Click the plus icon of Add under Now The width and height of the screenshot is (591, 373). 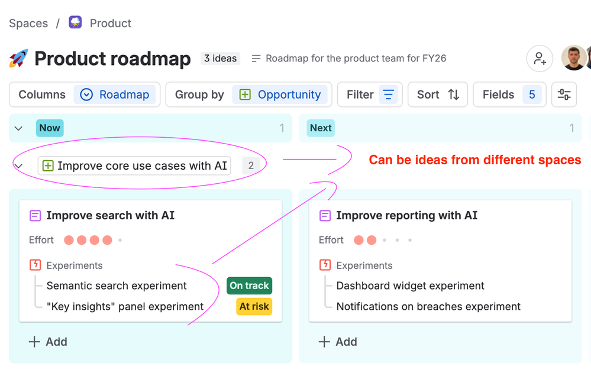coord(34,342)
